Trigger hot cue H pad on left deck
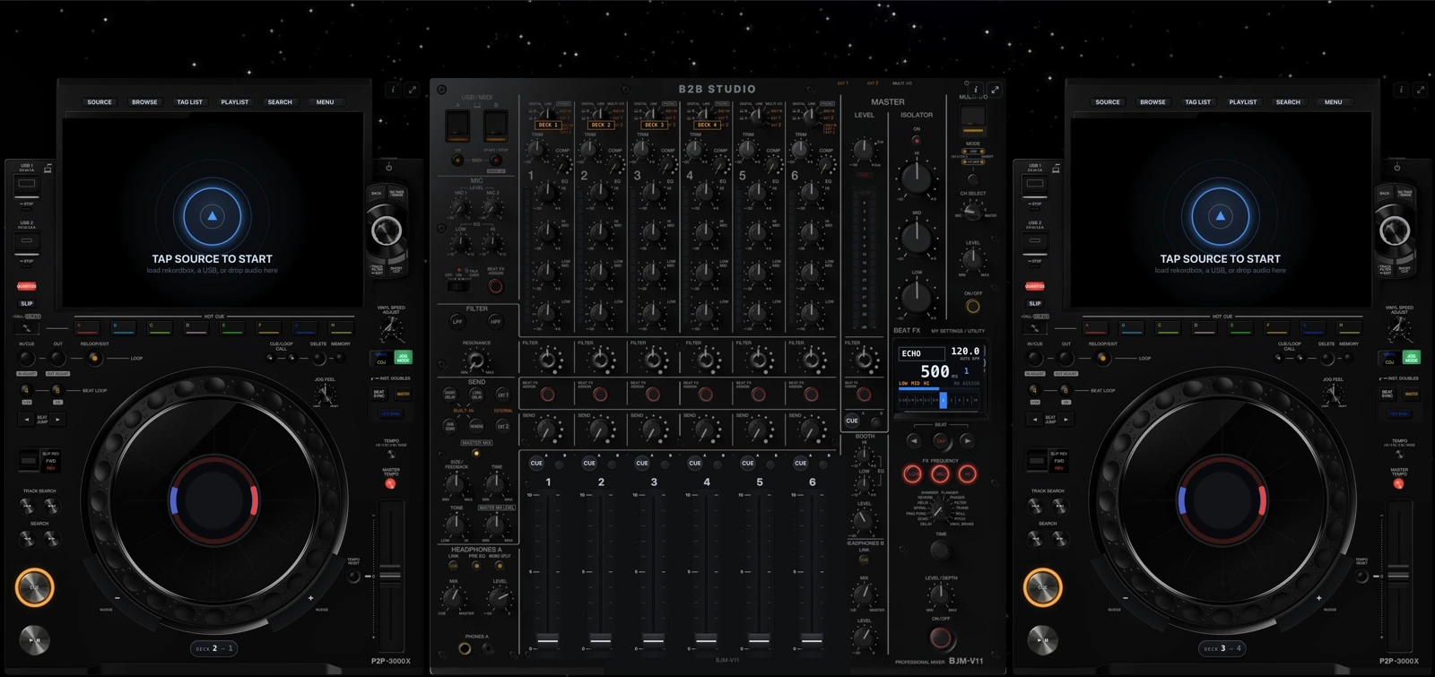This screenshot has height=677, width=1435. [340, 327]
